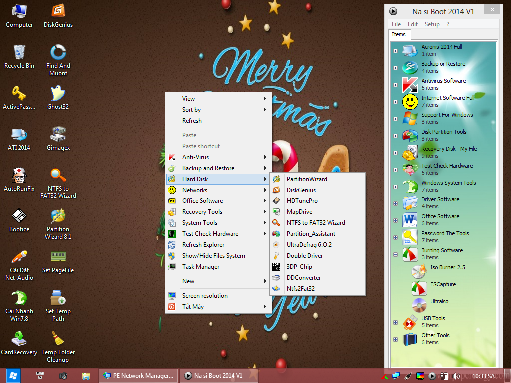The image size is (511, 383).
Task: Close the Na si Boot 2014 V1 window
Action: pyautogui.click(x=492, y=10)
